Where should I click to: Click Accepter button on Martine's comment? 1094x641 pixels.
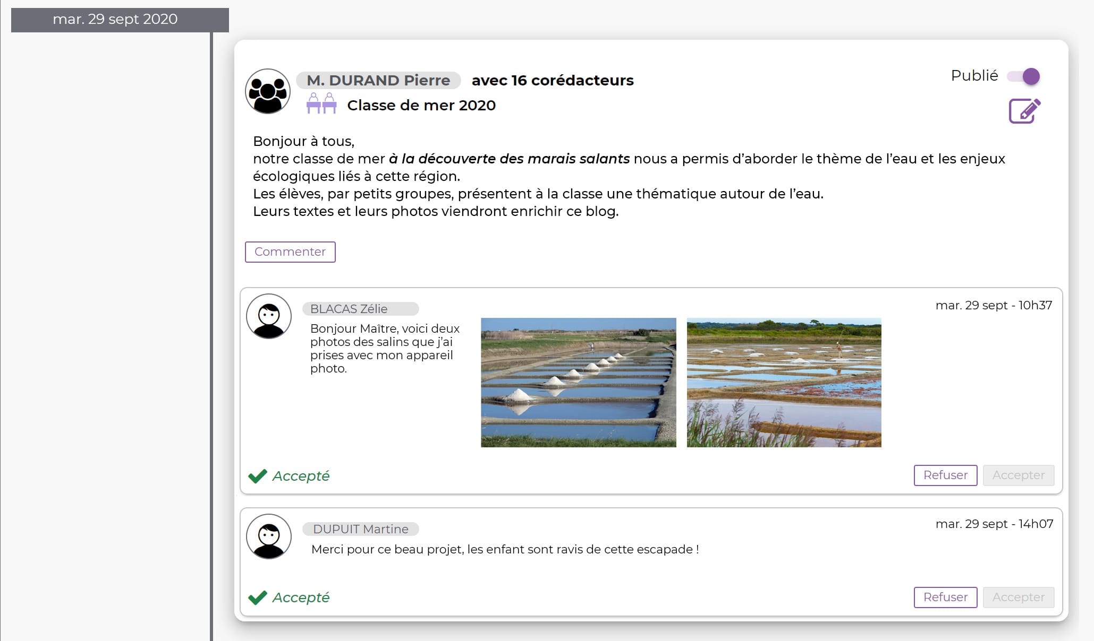pyautogui.click(x=1018, y=597)
